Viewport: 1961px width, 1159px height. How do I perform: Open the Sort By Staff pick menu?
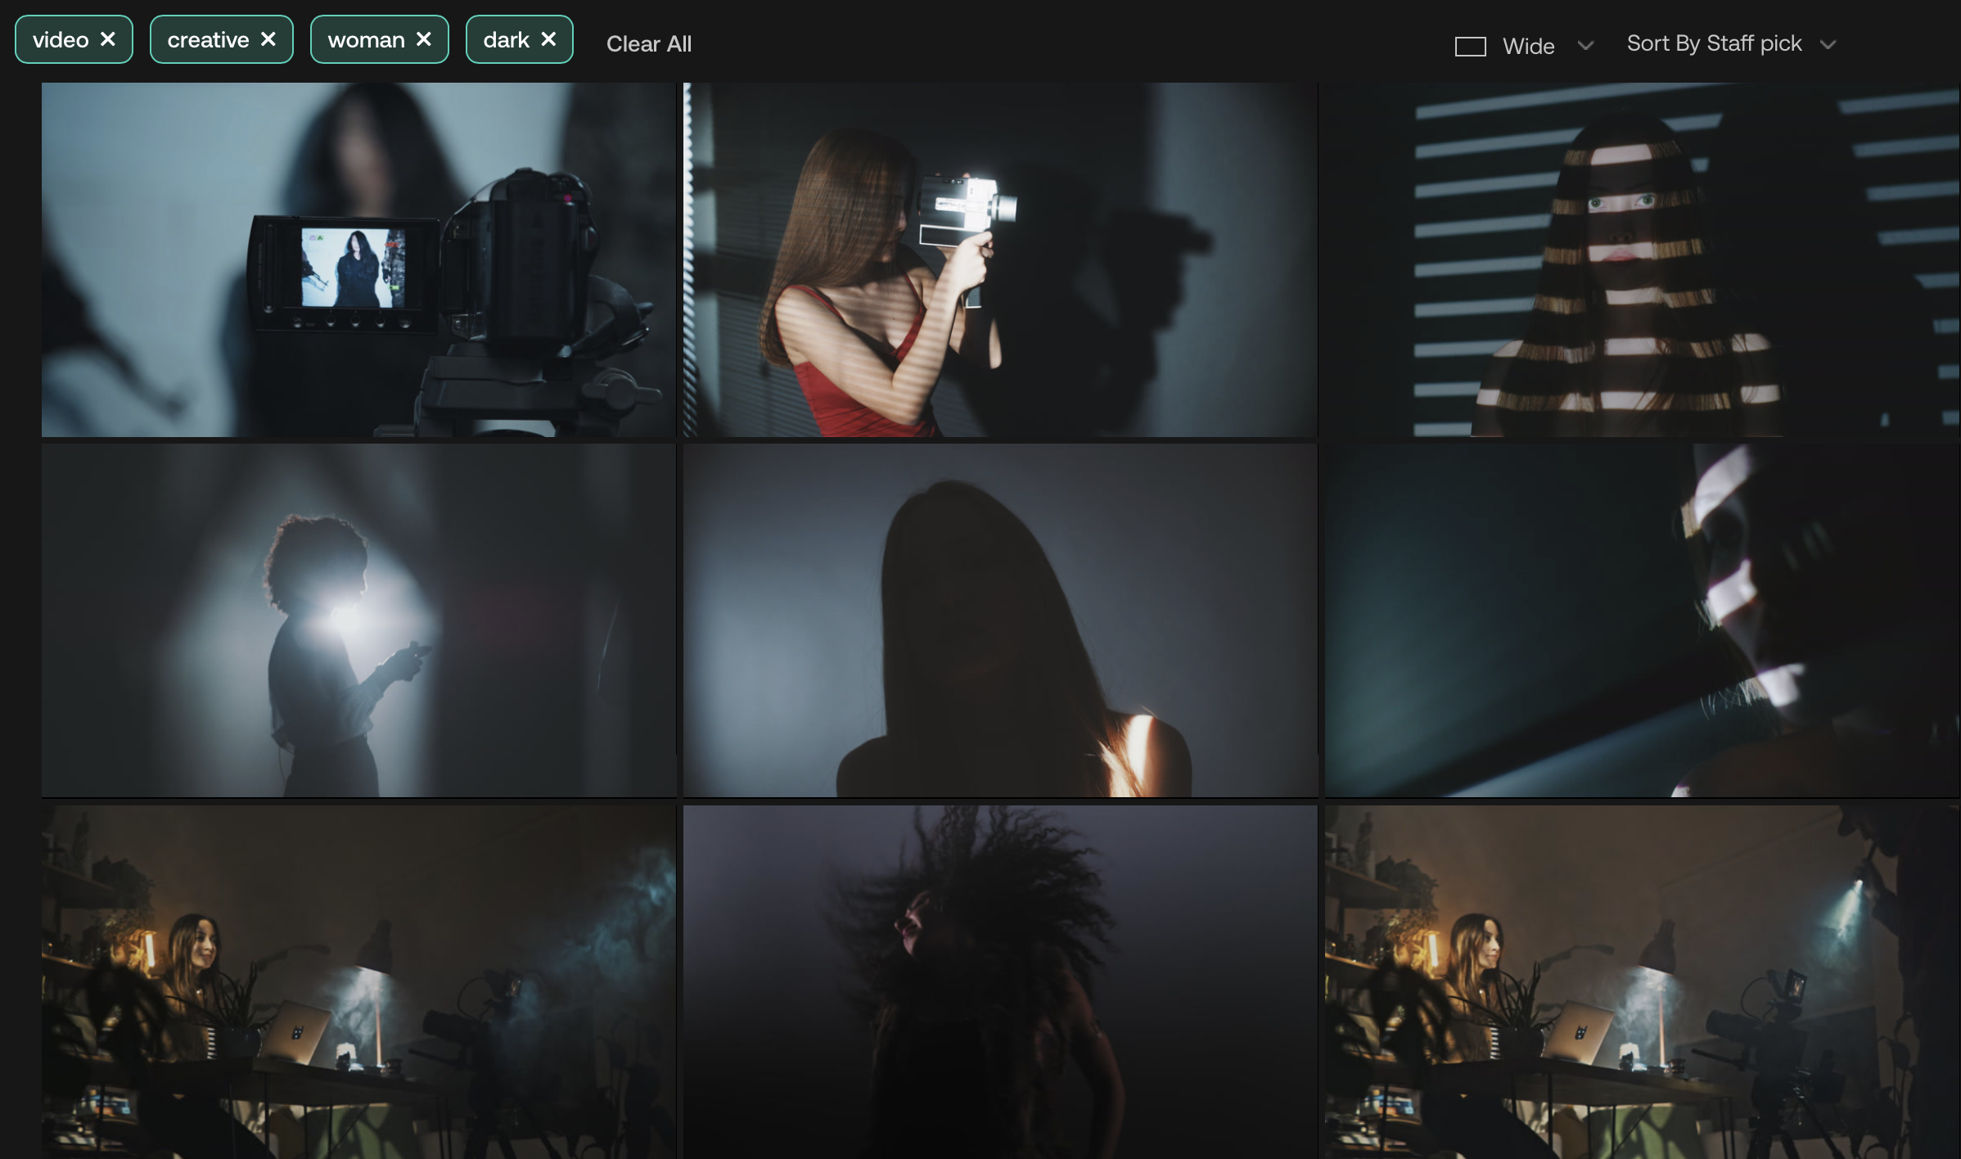click(x=1714, y=43)
